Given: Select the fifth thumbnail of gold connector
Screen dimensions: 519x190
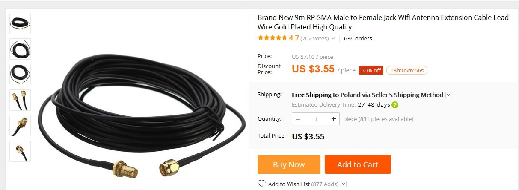Looking at the screenshot, I should 20,126.
